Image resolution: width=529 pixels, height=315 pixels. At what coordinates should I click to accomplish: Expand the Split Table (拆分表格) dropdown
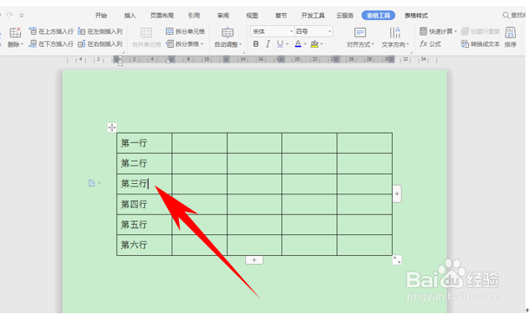[202, 44]
